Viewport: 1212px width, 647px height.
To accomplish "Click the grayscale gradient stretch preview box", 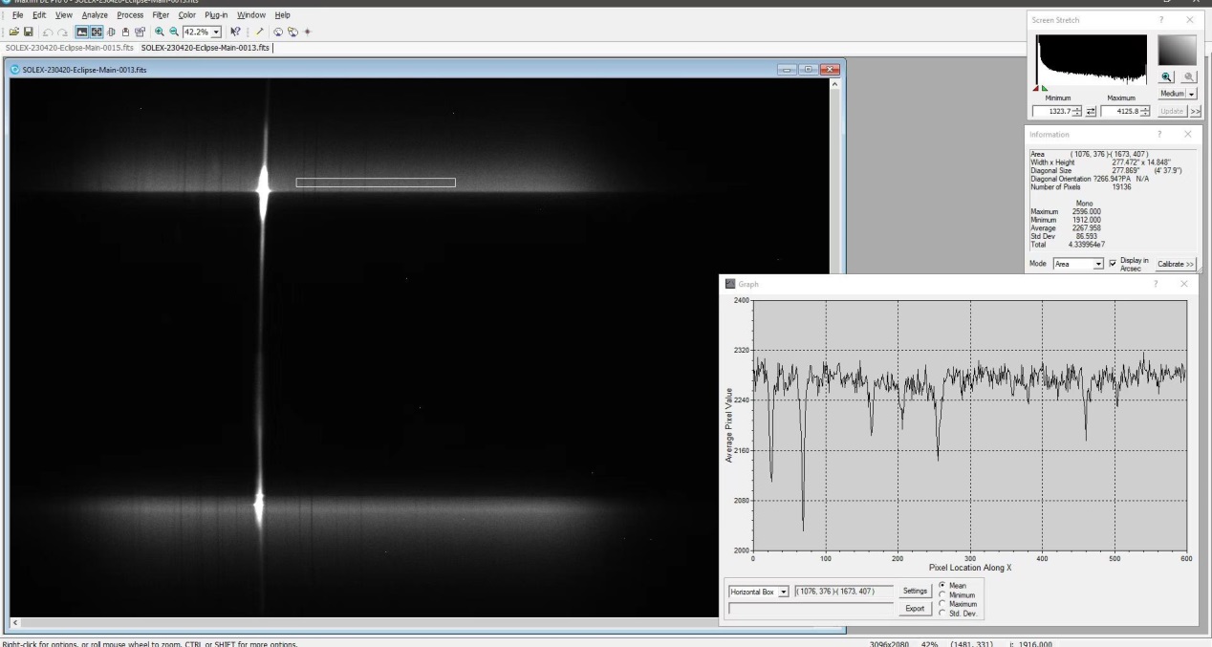I will coord(1177,50).
